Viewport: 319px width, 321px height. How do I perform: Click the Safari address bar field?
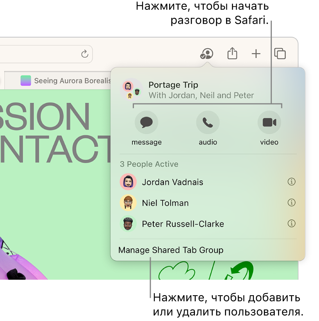pos(46,54)
